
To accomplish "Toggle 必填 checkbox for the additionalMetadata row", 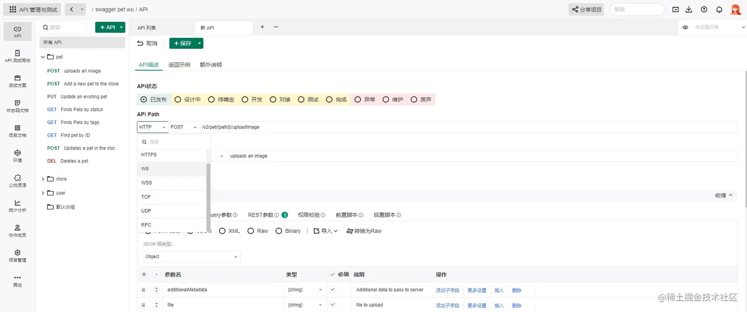I will [332, 290].
